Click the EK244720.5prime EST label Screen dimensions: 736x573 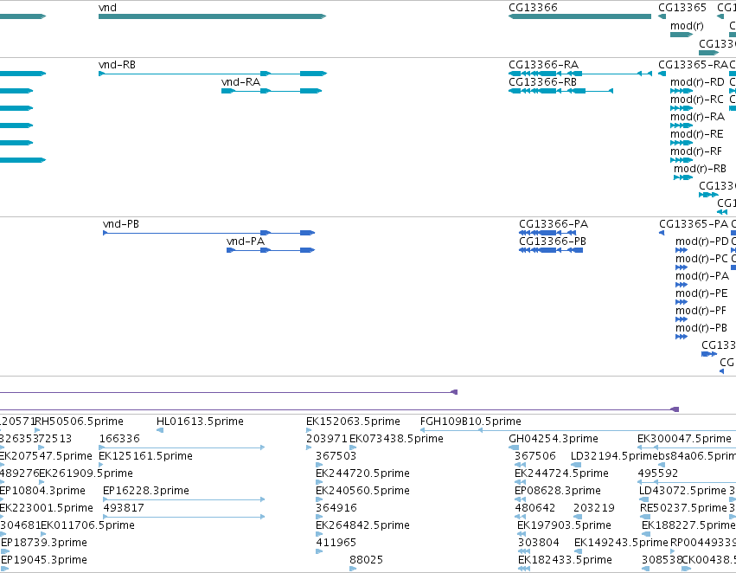coord(363,473)
